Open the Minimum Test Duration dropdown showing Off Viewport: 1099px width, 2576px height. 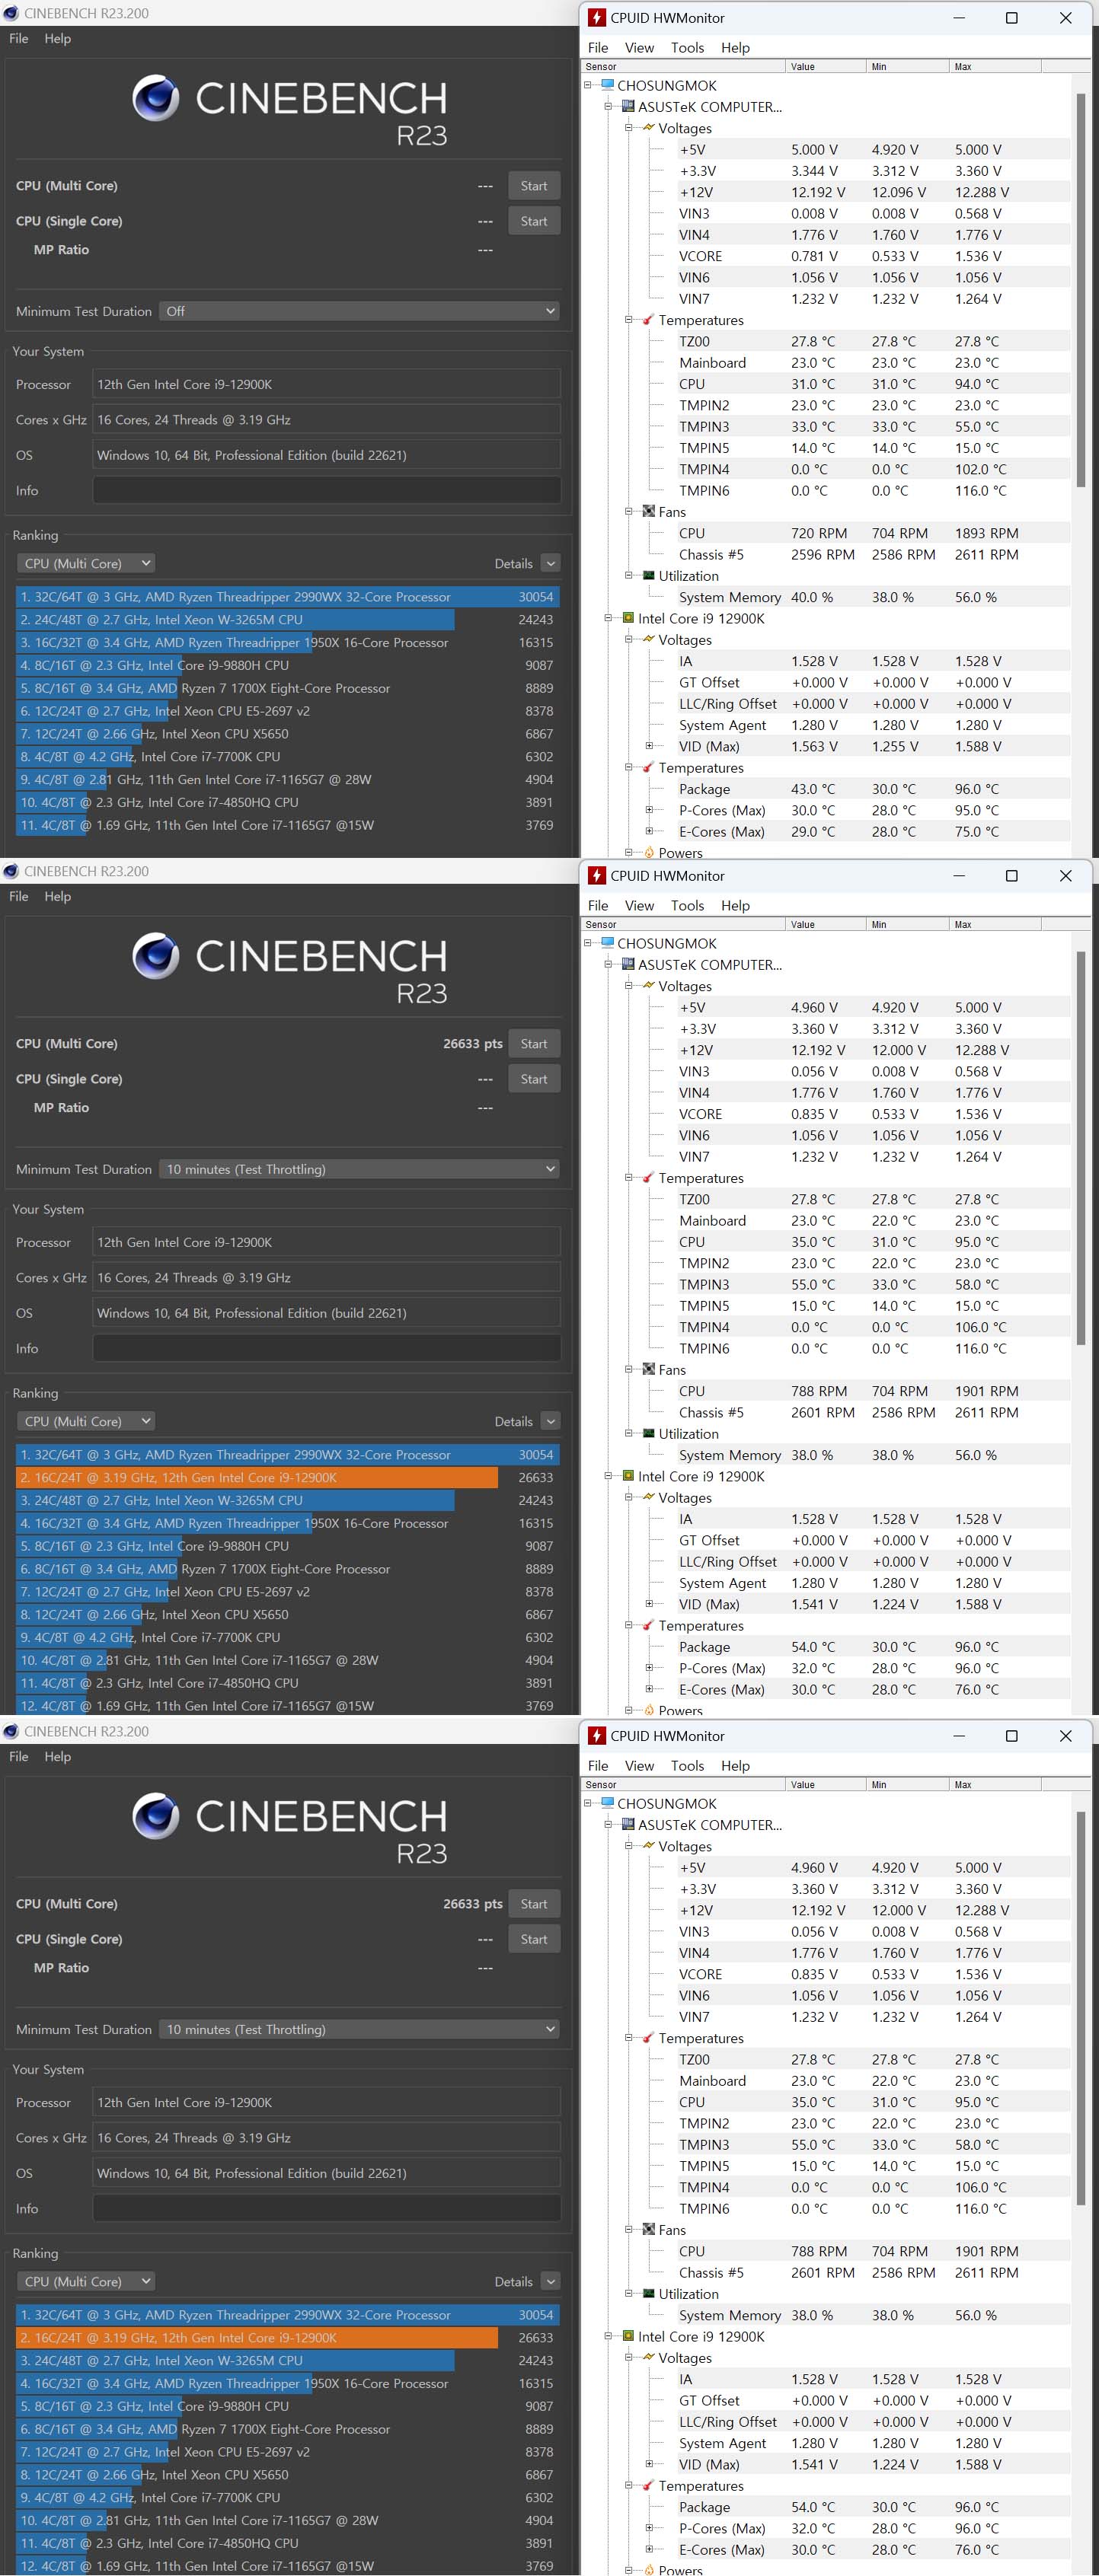point(358,311)
